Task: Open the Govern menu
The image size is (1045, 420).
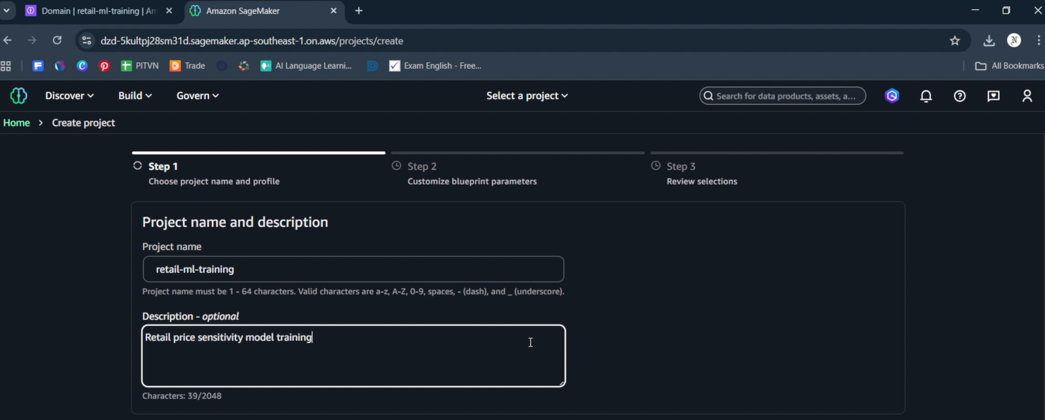Action: (x=197, y=96)
